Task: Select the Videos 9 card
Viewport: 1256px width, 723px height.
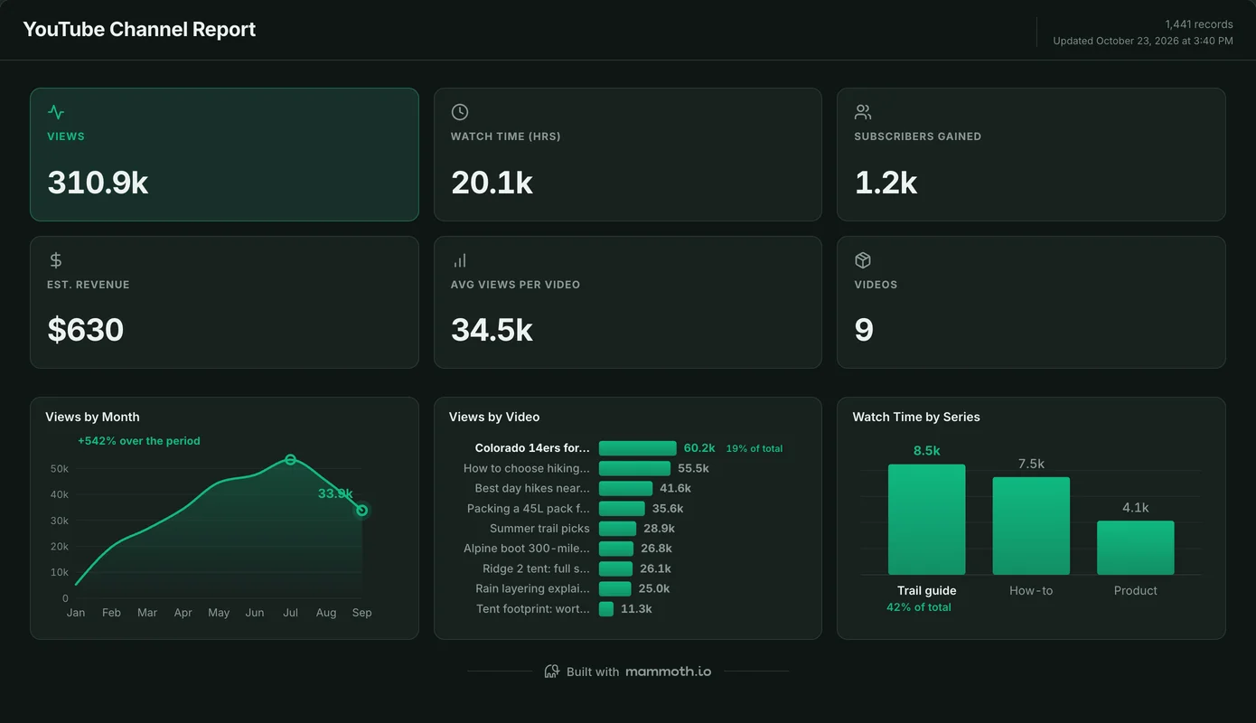Action: pyautogui.click(x=1031, y=303)
